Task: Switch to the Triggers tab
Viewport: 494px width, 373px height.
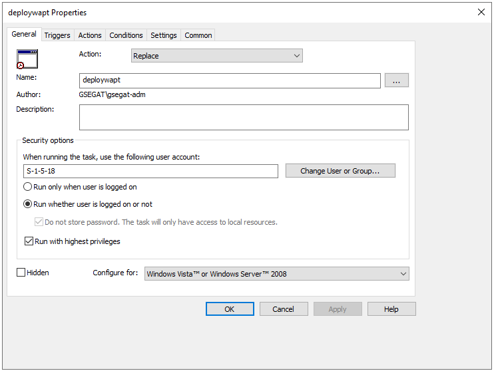Action: [x=57, y=35]
